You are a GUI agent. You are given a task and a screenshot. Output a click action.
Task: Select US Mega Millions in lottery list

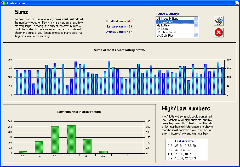pos(167,19)
